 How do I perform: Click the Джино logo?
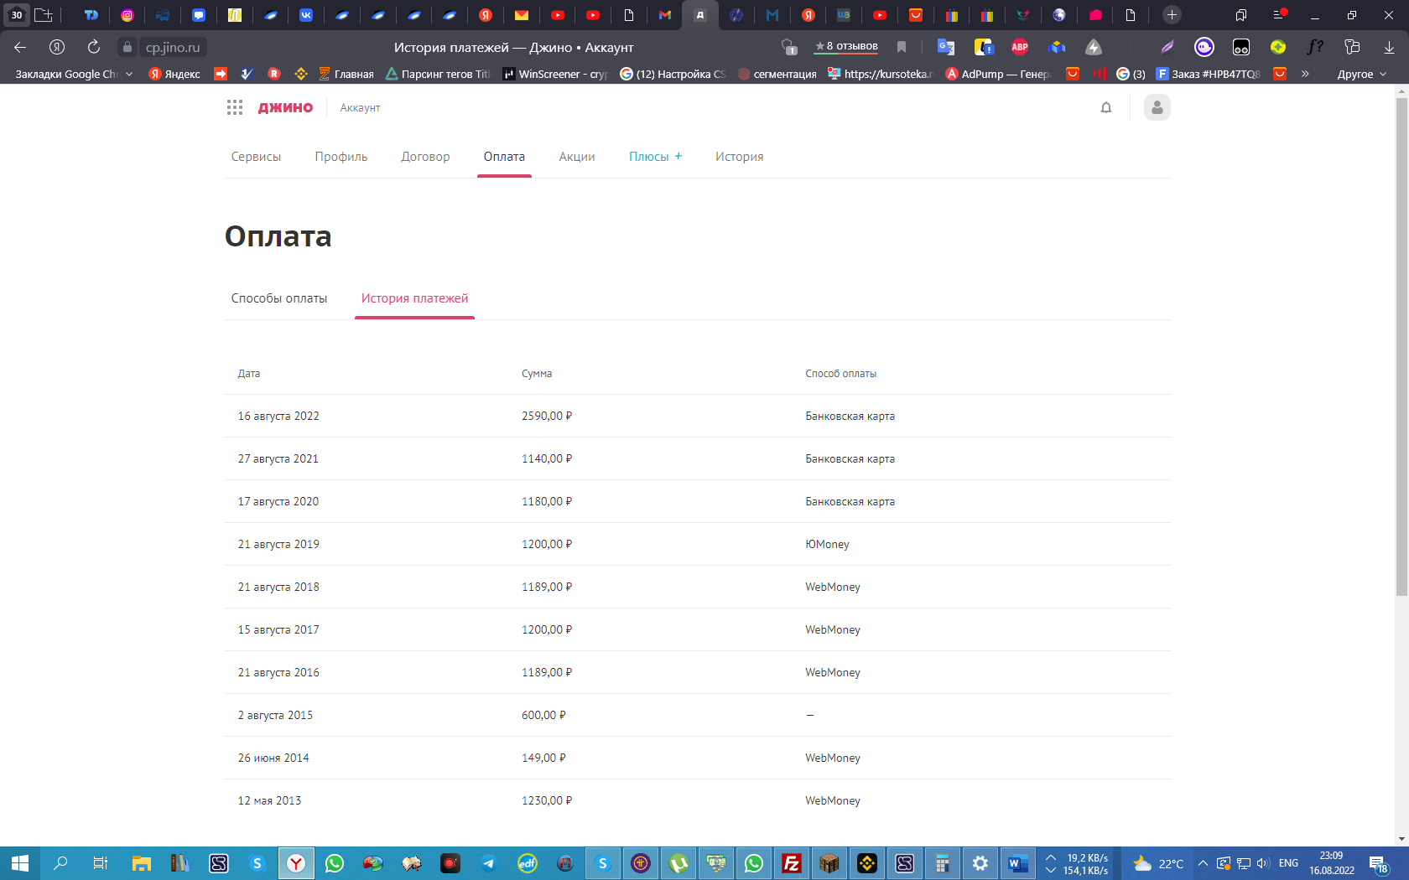285,107
